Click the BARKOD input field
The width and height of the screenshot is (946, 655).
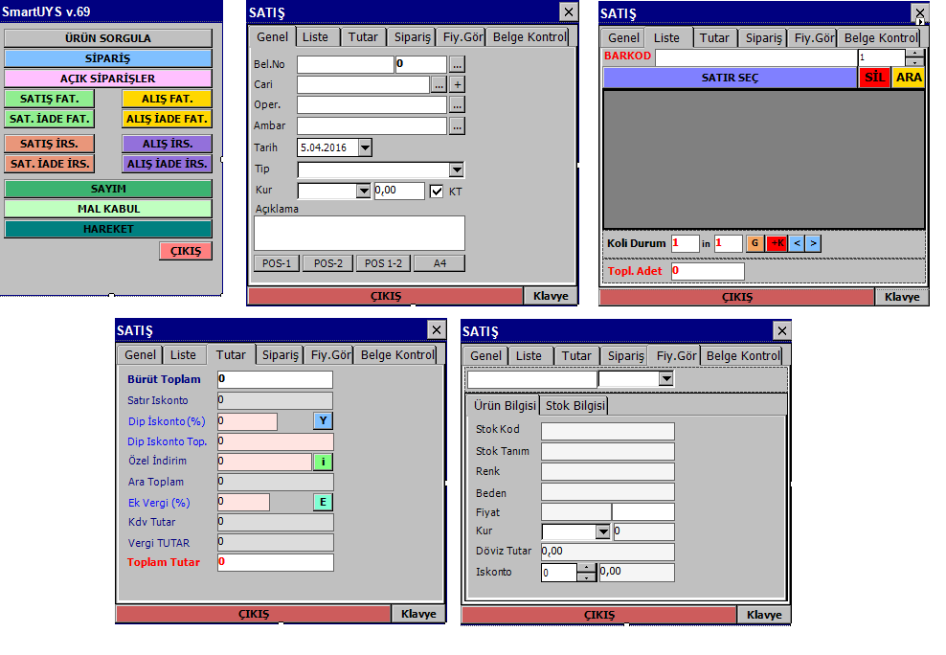[x=755, y=57]
